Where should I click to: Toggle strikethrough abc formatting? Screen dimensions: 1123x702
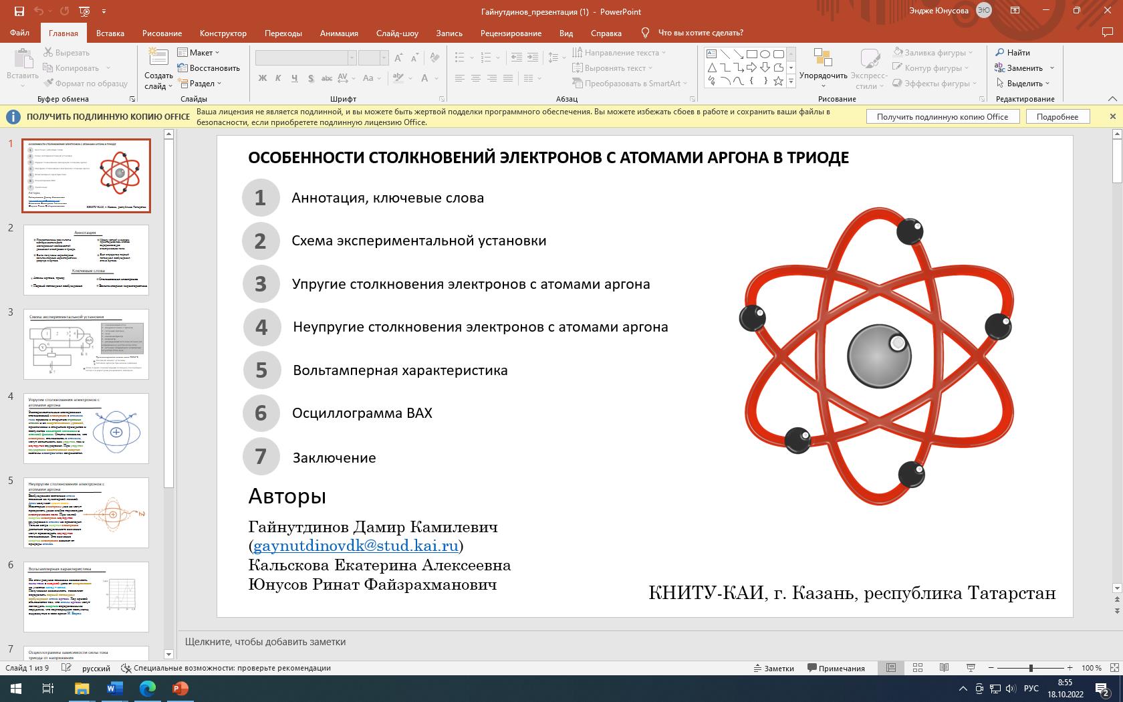(327, 78)
